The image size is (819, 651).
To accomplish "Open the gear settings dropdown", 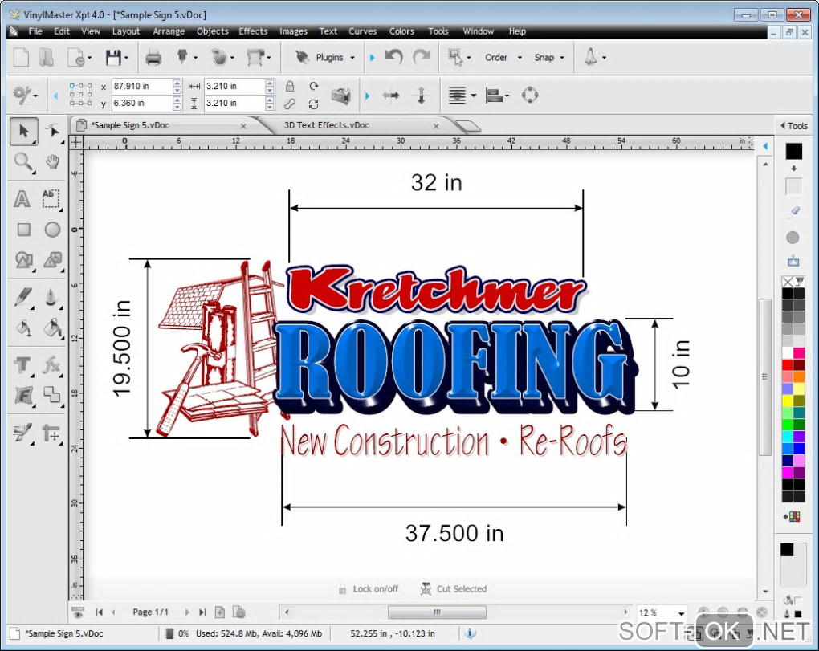I will [x=35, y=96].
